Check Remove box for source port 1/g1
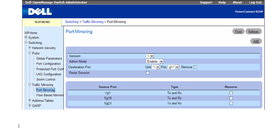Viewport: 276px width, 128px height. pos(231,93)
